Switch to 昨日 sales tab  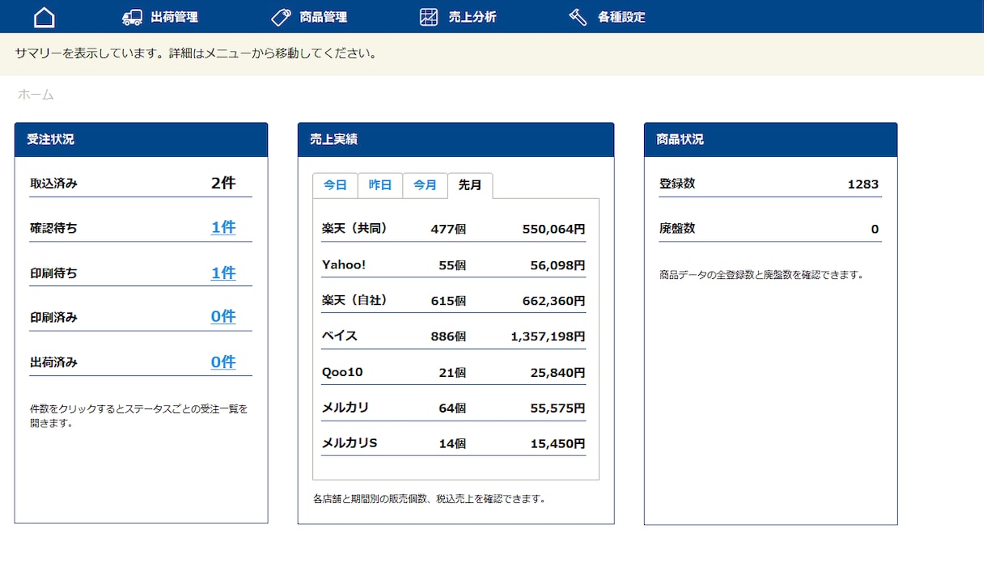(380, 185)
